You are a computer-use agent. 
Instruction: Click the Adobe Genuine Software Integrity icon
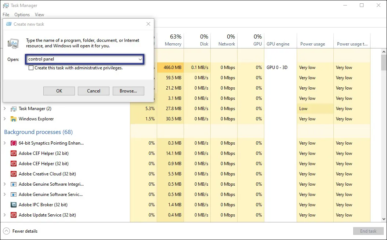pyautogui.click(x=14, y=184)
